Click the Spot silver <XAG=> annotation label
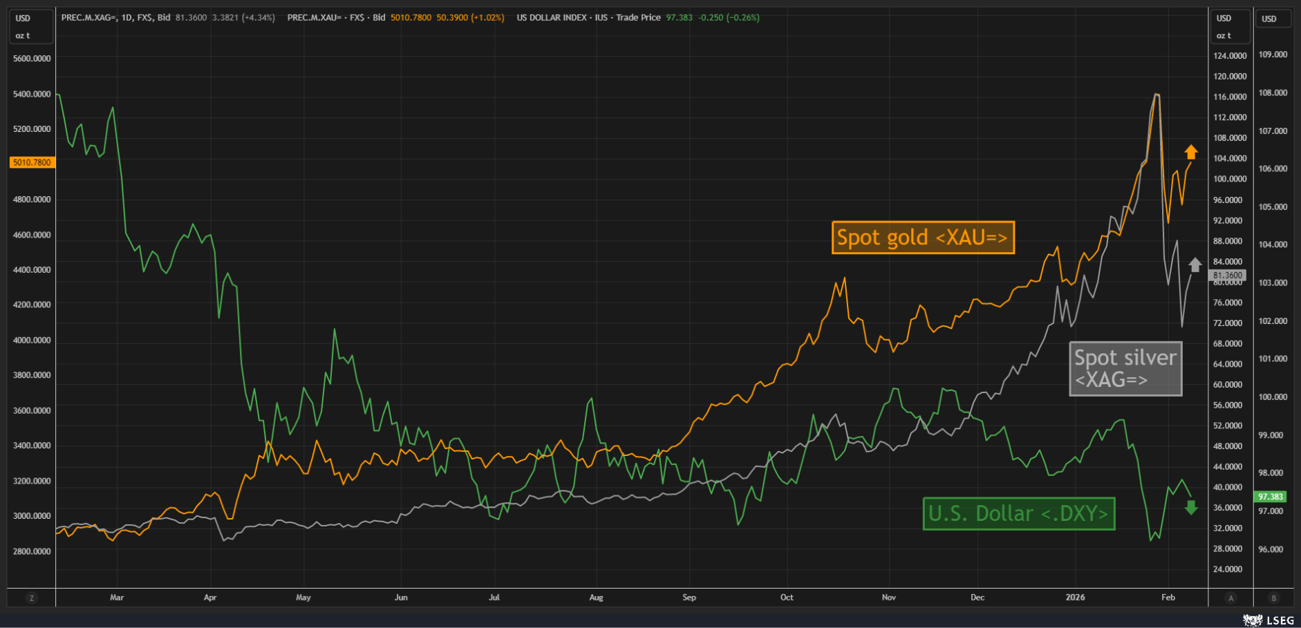This screenshot has width=1301, height=628. (1125, 369)
